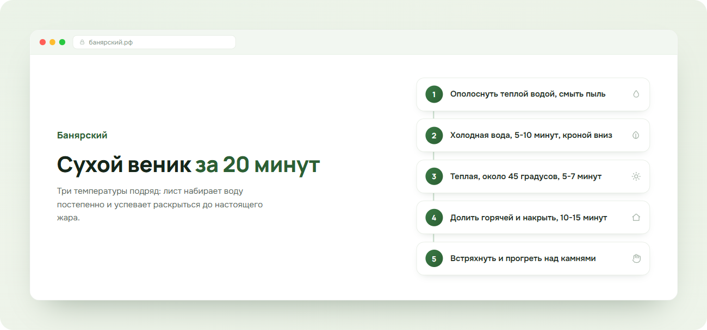Click the text Холодная вода, 5-10 минут, кроной вниз

pos(531,135)
